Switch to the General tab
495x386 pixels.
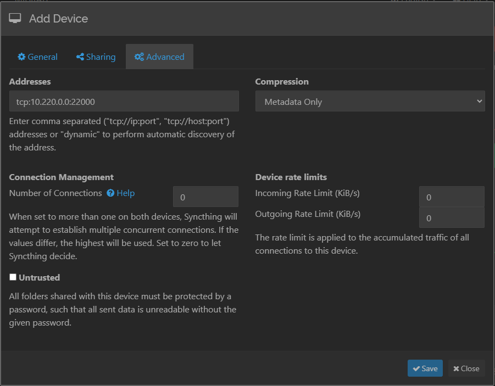point(37,57)
